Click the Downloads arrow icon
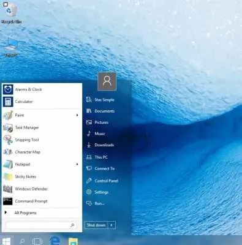 click(x=89, y=145)
